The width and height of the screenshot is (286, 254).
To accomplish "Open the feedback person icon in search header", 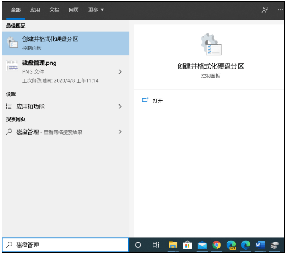I will (x=265, y=9).
